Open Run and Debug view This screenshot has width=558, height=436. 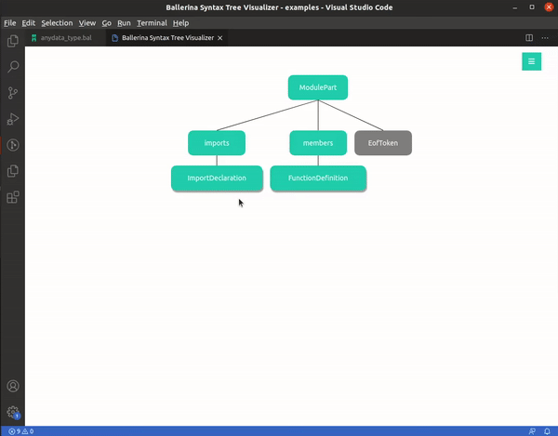(13, 119)
